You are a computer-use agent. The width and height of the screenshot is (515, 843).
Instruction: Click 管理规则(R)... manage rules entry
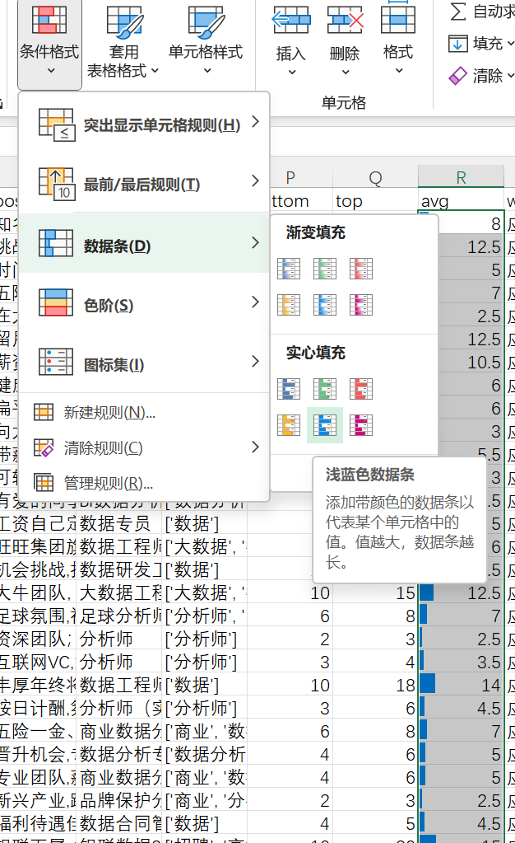144,483
